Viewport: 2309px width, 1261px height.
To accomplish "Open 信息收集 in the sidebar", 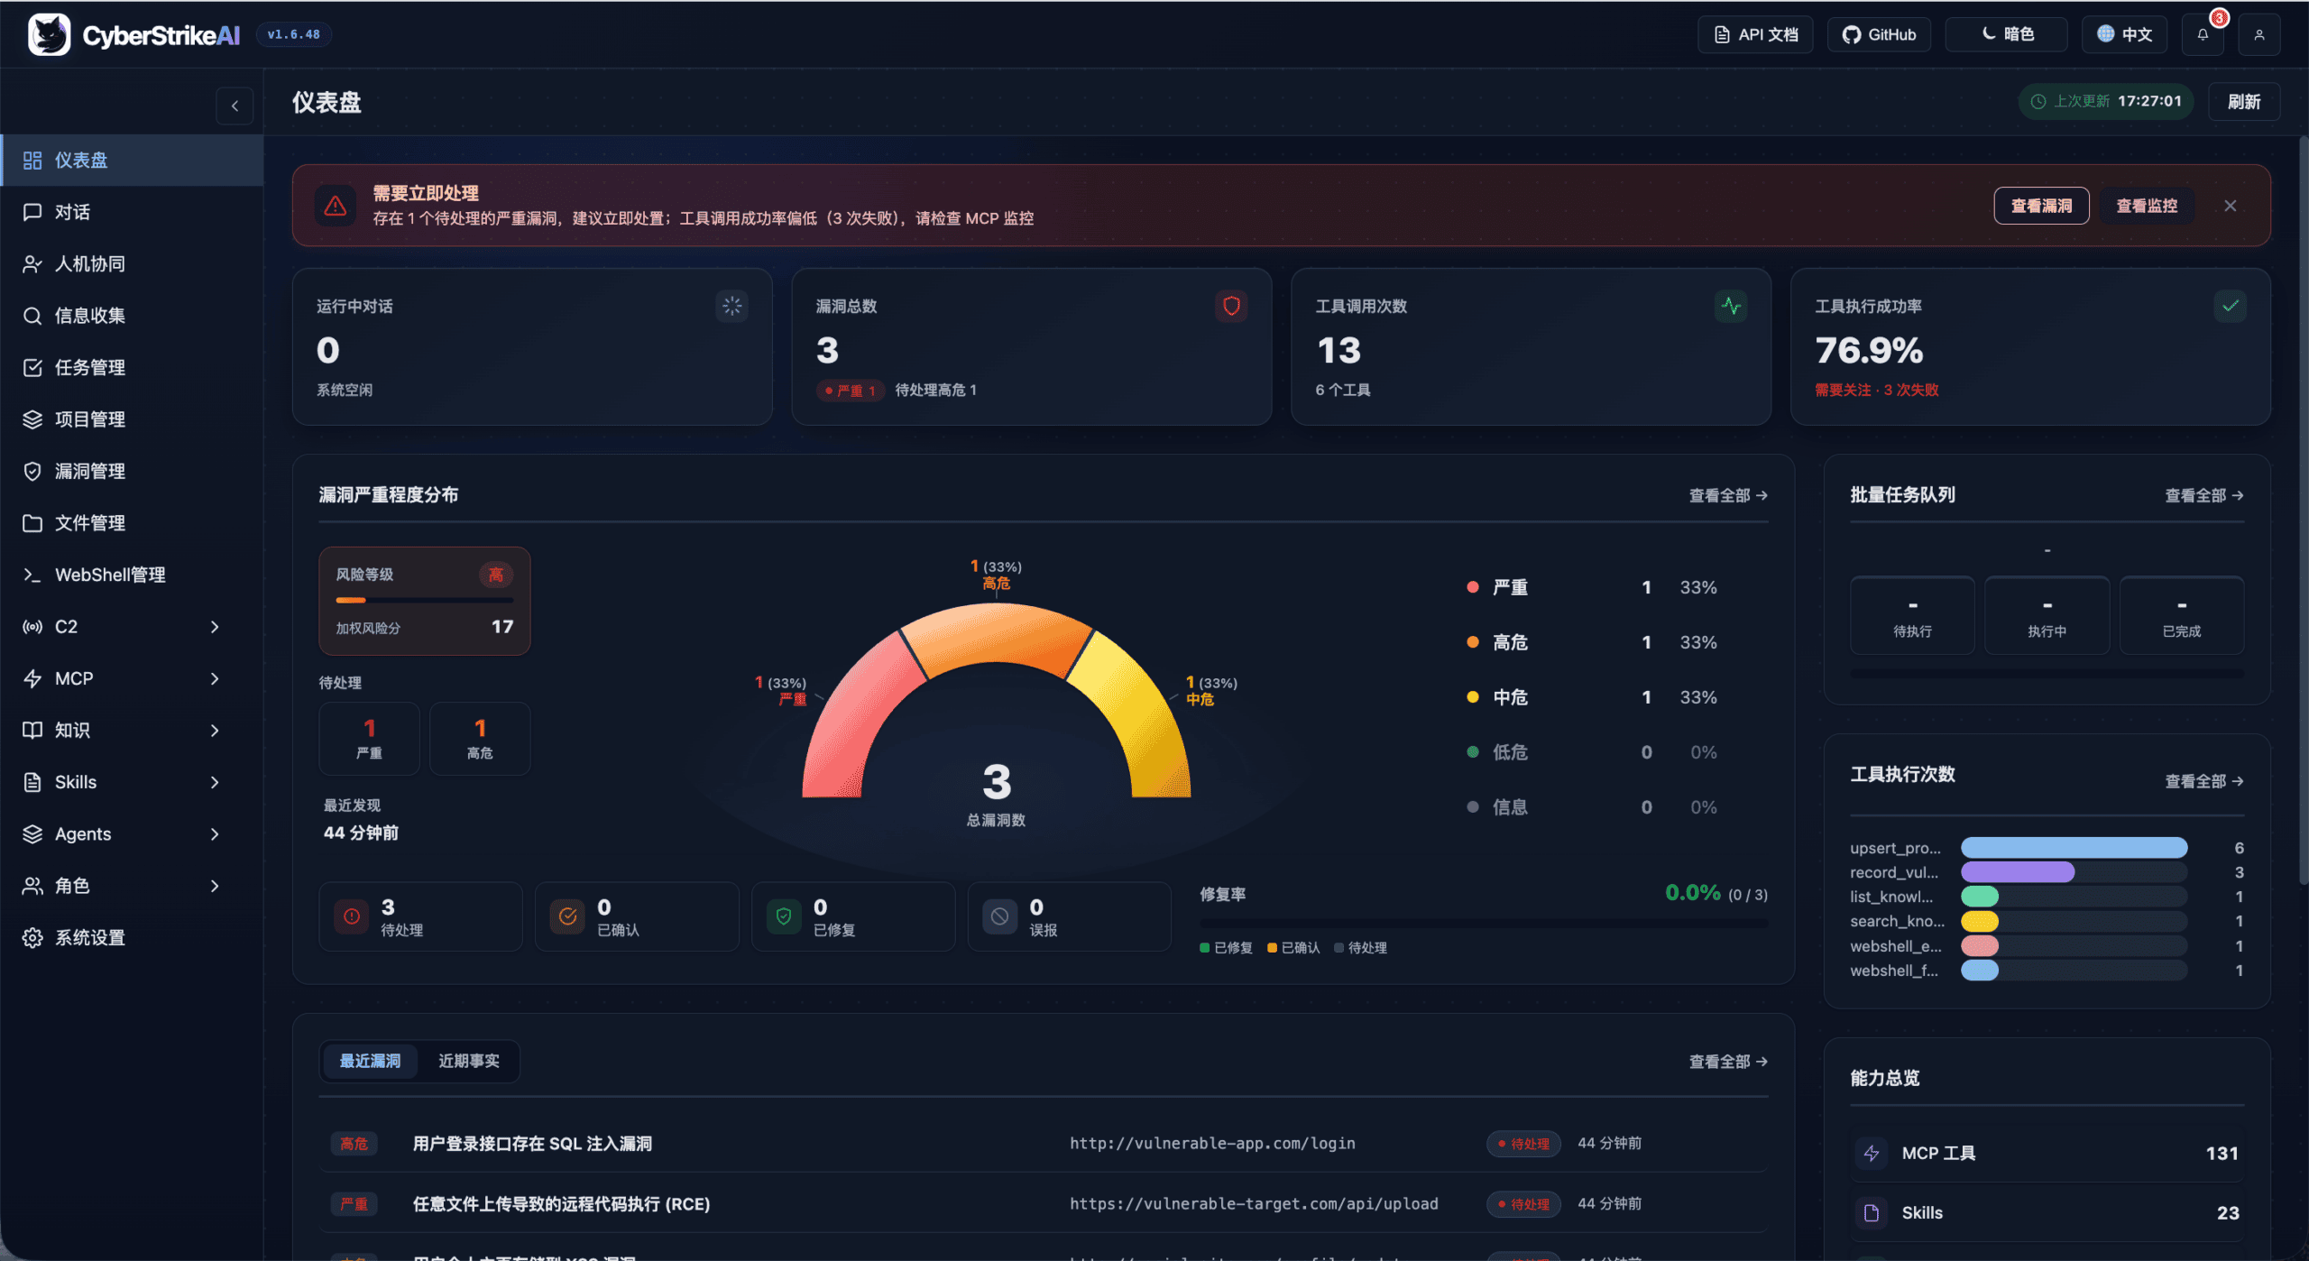I will [x=132, y=316].
